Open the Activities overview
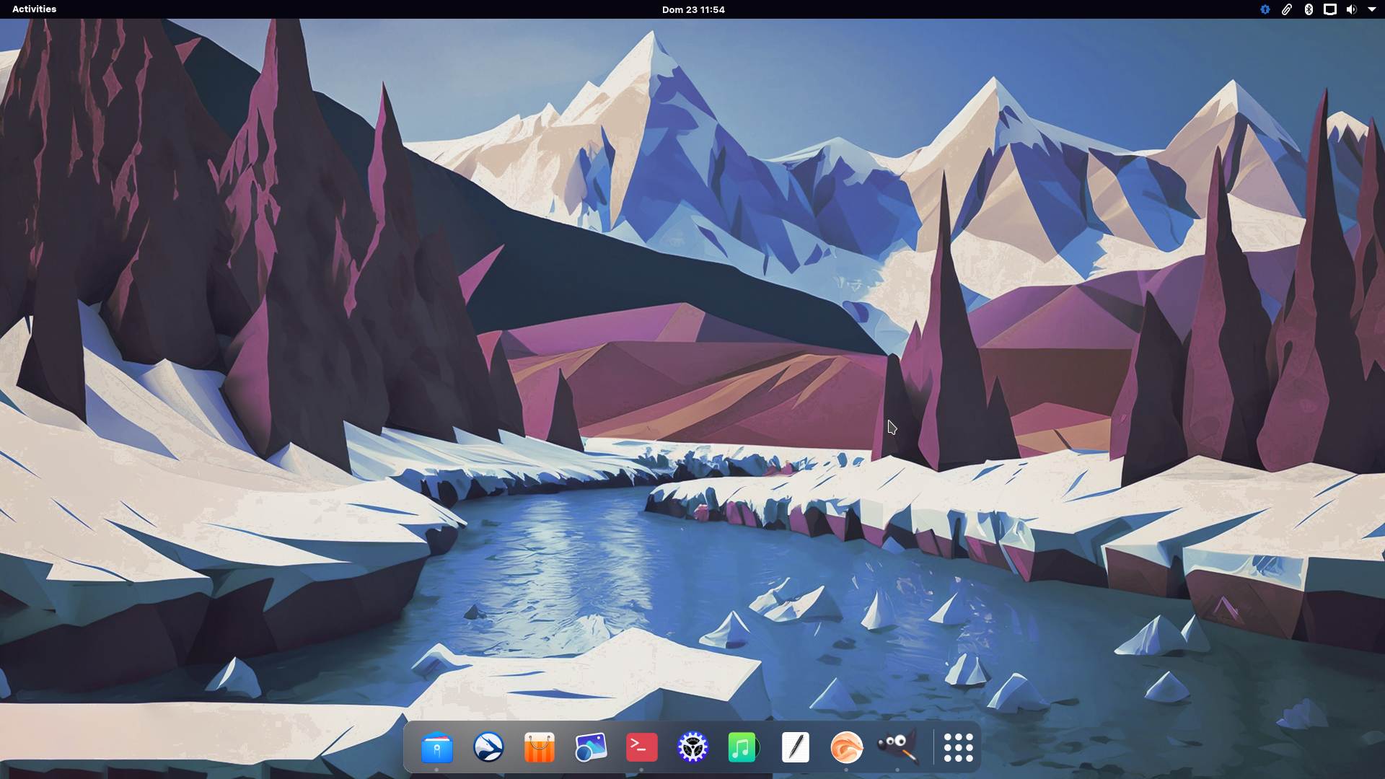This screenshot has height=779, width=1385. pos(34,9)
